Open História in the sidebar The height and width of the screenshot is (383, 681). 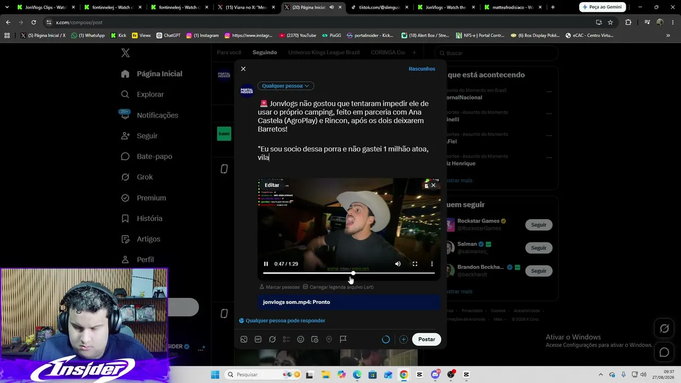click(x=142, y=219)
